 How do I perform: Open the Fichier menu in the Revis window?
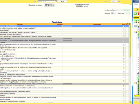[x=136, y=4]
